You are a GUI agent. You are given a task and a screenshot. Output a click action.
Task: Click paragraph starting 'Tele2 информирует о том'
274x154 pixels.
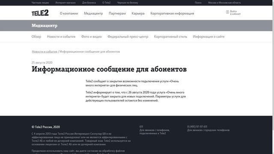click(136, 96)
